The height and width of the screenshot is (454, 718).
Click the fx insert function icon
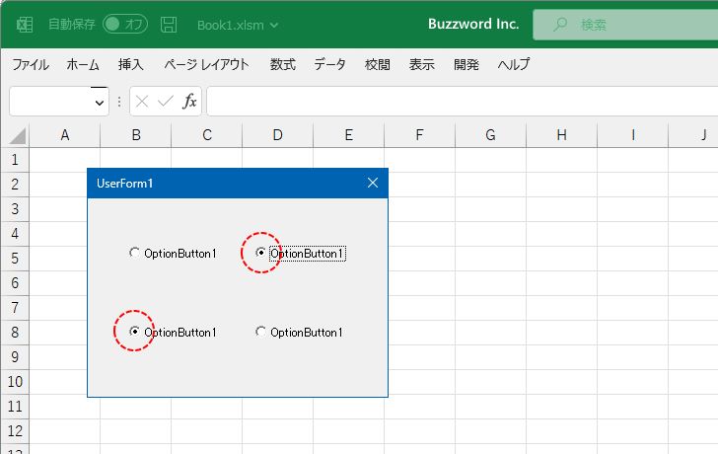tap(189, 101)
